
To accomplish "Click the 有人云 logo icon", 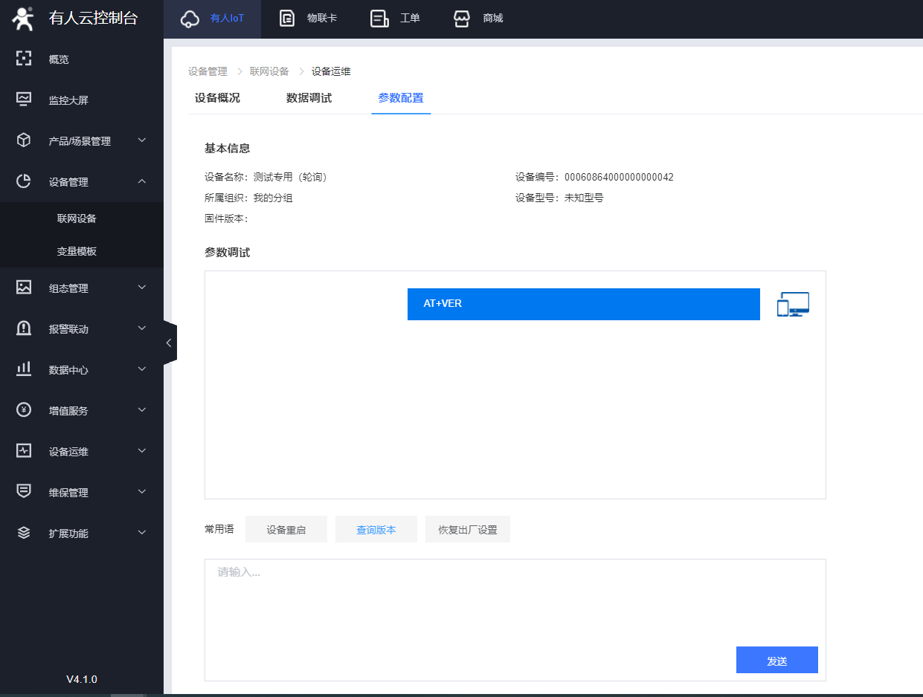I will 23,19.
